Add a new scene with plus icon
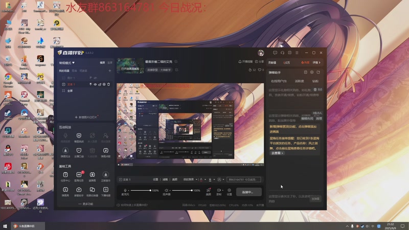This screenshot has height=230, width=409. [110, 71]
